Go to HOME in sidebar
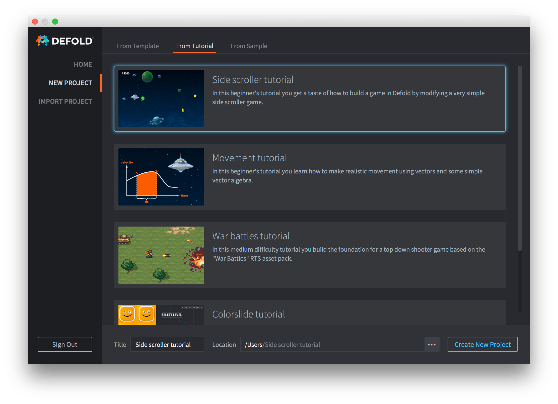 [83, 64]
